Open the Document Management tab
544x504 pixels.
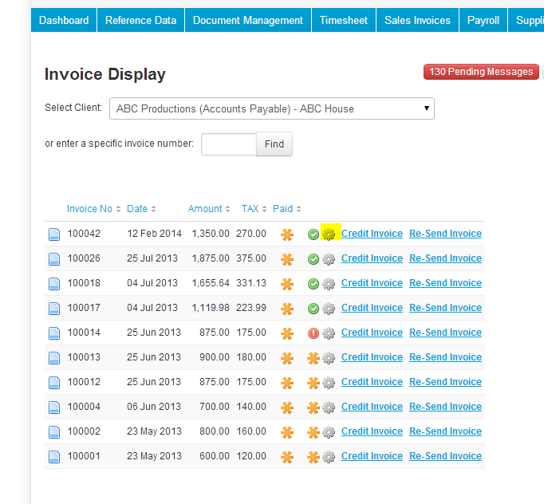pos(248,20)
